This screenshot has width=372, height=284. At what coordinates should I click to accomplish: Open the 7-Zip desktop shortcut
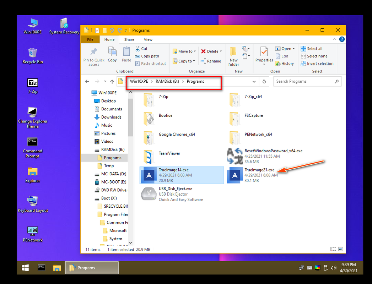(33, 86)
